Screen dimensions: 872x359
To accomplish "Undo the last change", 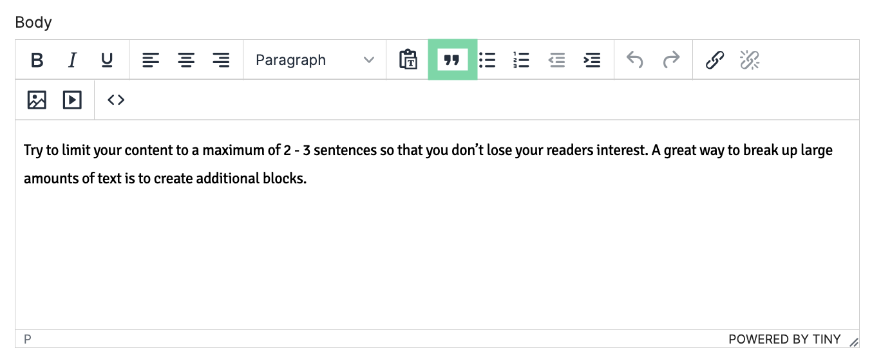I will click(635, 60).
